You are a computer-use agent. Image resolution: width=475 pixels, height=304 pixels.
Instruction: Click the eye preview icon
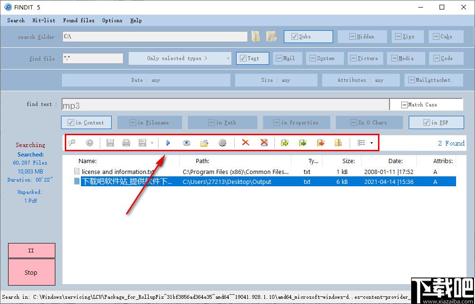point(186,143)
